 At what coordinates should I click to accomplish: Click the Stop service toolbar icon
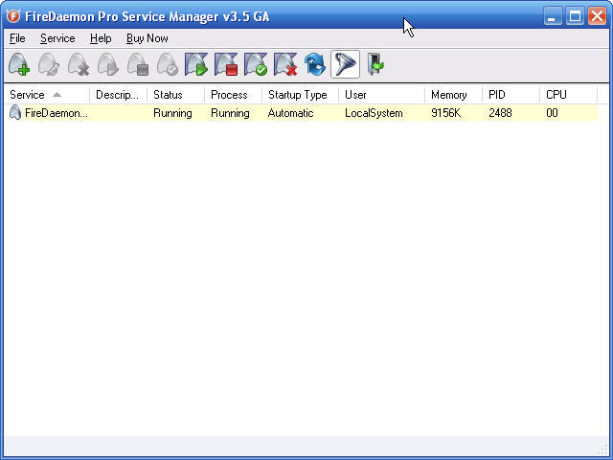tap(138, 64)
